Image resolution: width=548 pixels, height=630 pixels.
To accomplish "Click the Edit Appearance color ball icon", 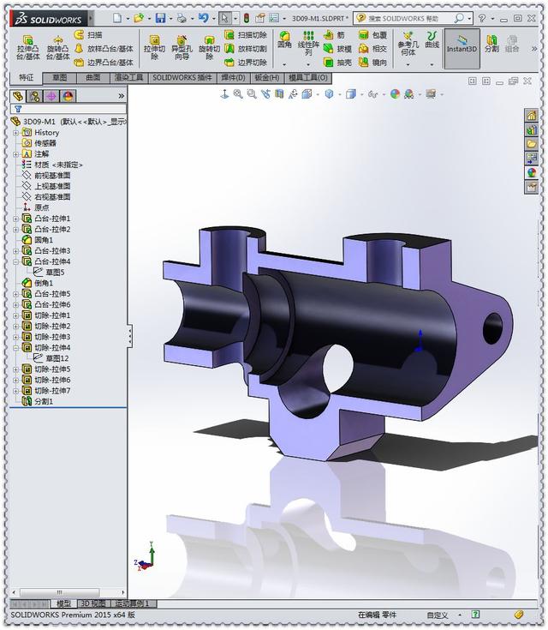I will tap(395, 94).
